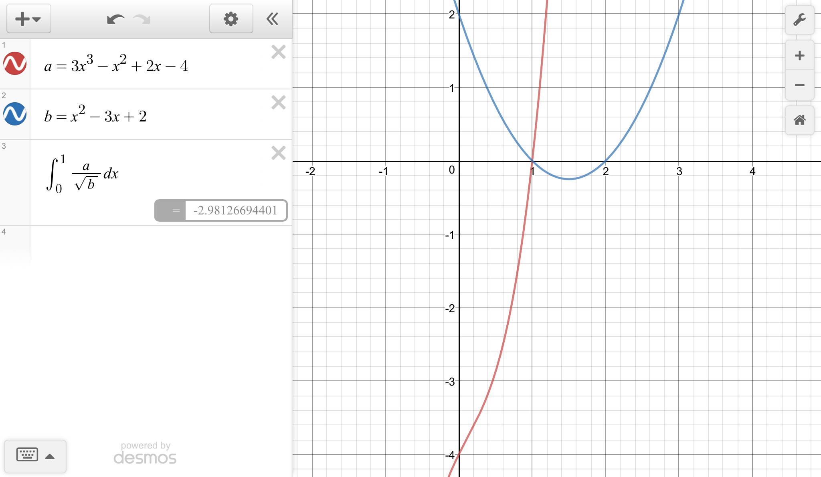Hide the red curve for expression a
This screenshot has height=477, width=821.
(15, 63)
